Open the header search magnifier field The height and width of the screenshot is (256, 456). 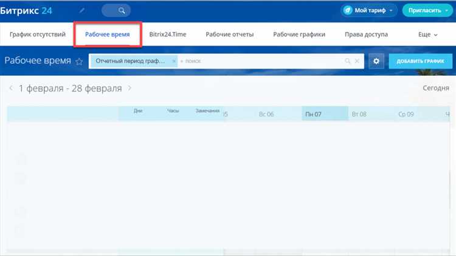click(116, 11)
